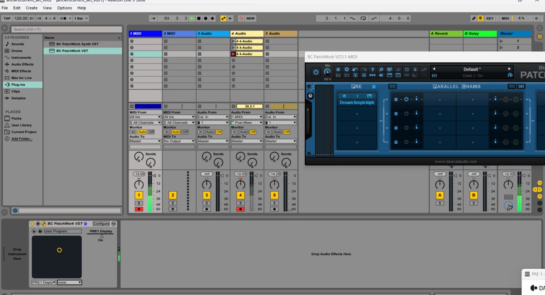The image size is (545, 295).
Task: Stop playback with the Stop button
Action: click(x=199, y=19)
